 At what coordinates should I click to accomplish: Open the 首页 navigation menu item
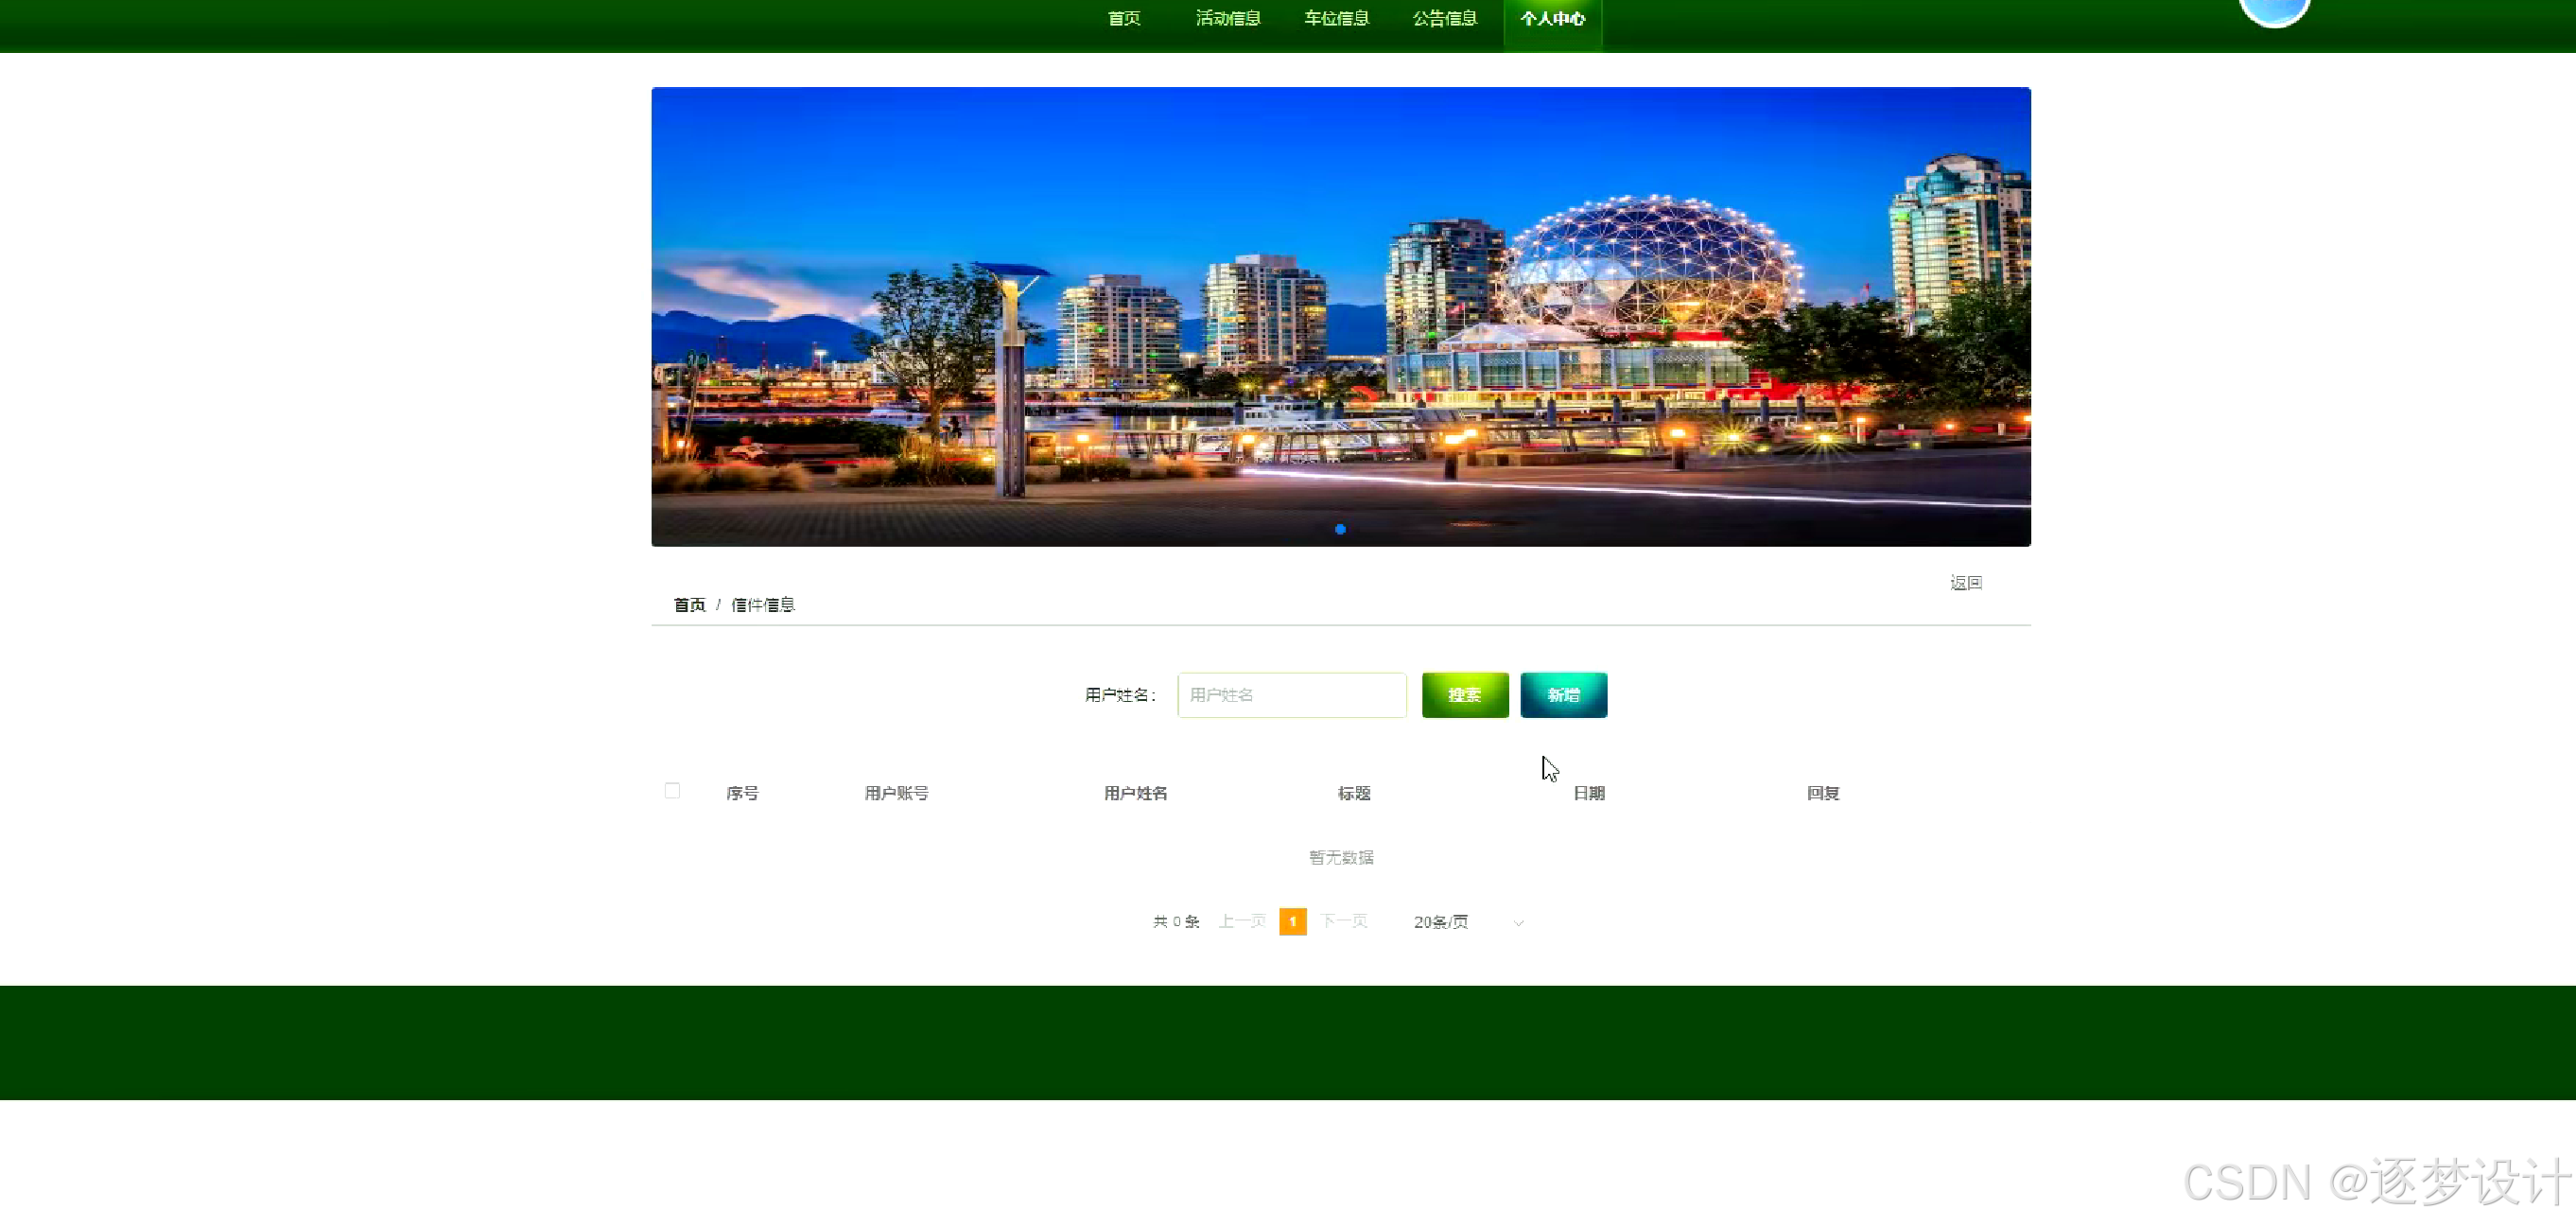pyautogui.click(x=1123, y=19)
